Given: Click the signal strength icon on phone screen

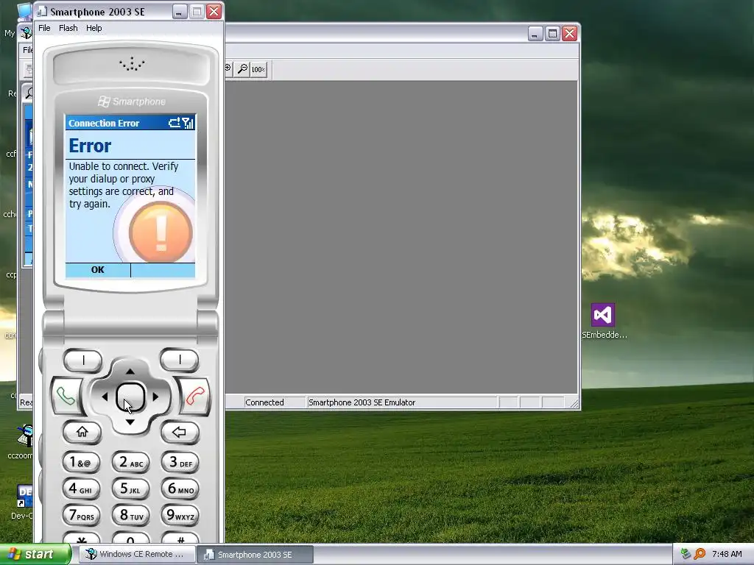Looking at the screenshot, I should [x=188, y=123].
